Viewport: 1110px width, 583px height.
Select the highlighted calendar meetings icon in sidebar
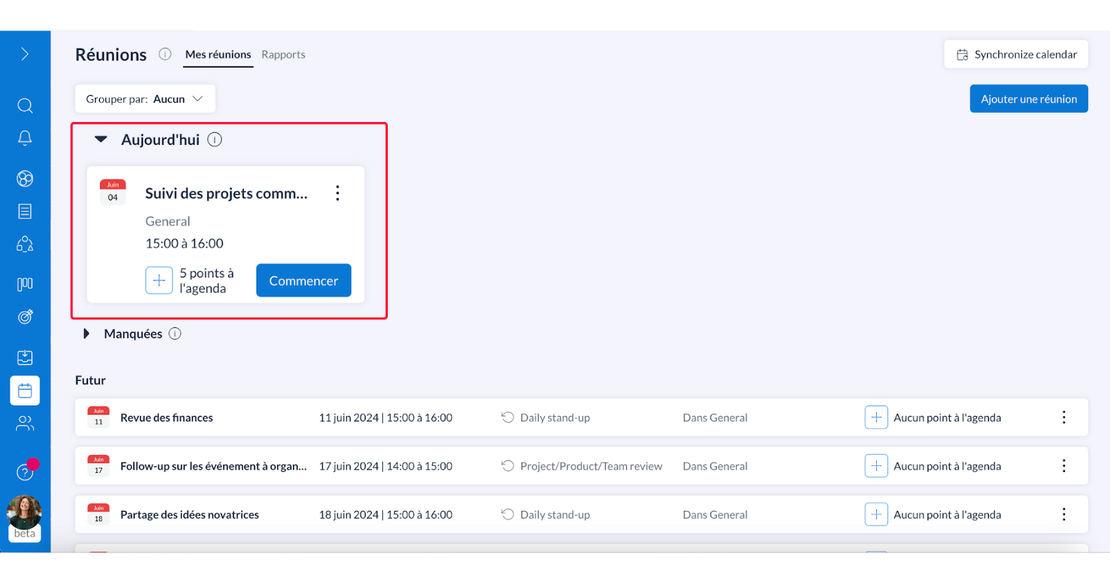point(25,391)
